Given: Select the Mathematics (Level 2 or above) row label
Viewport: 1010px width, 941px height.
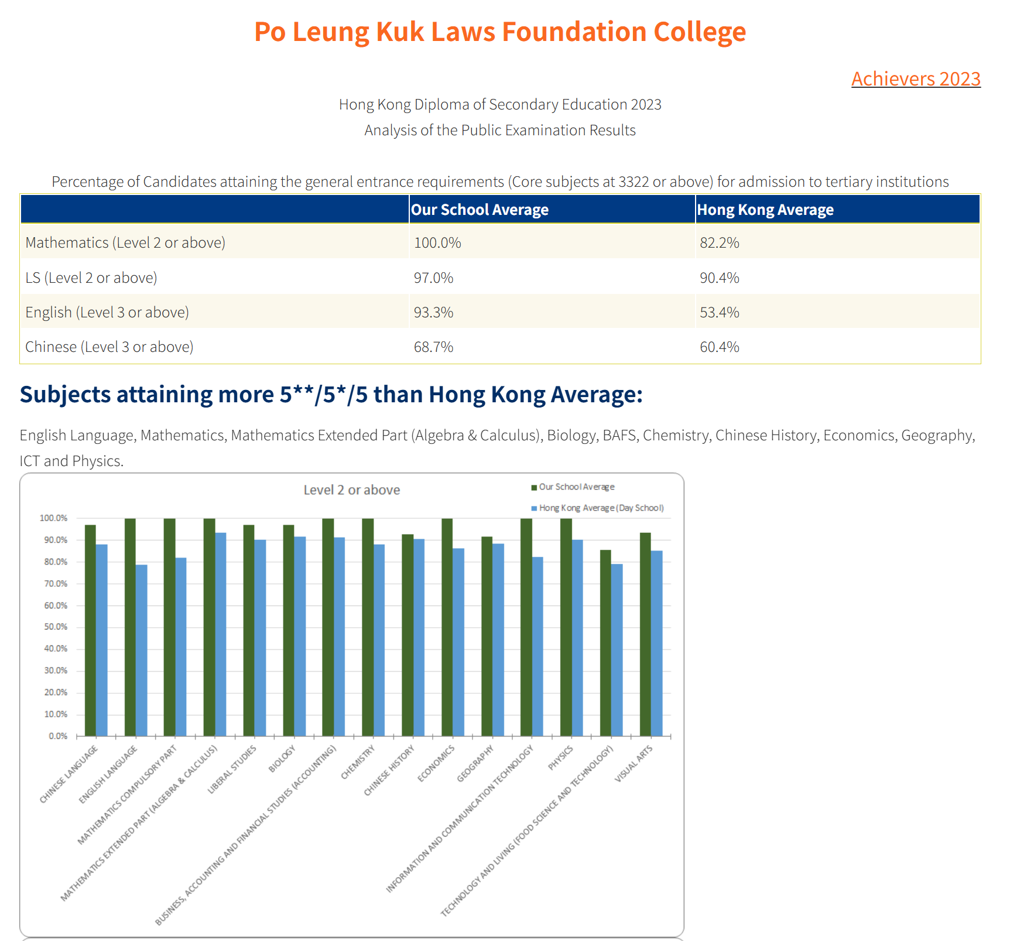Looking at the screenshot, I should coord(125,242).
